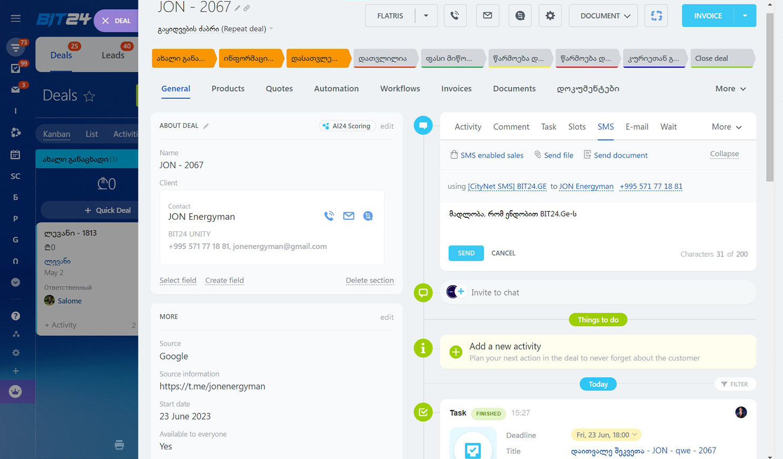This screenshot has height=459, width=783.
Task: Switch to the Products tab
Action: (228, 89)
